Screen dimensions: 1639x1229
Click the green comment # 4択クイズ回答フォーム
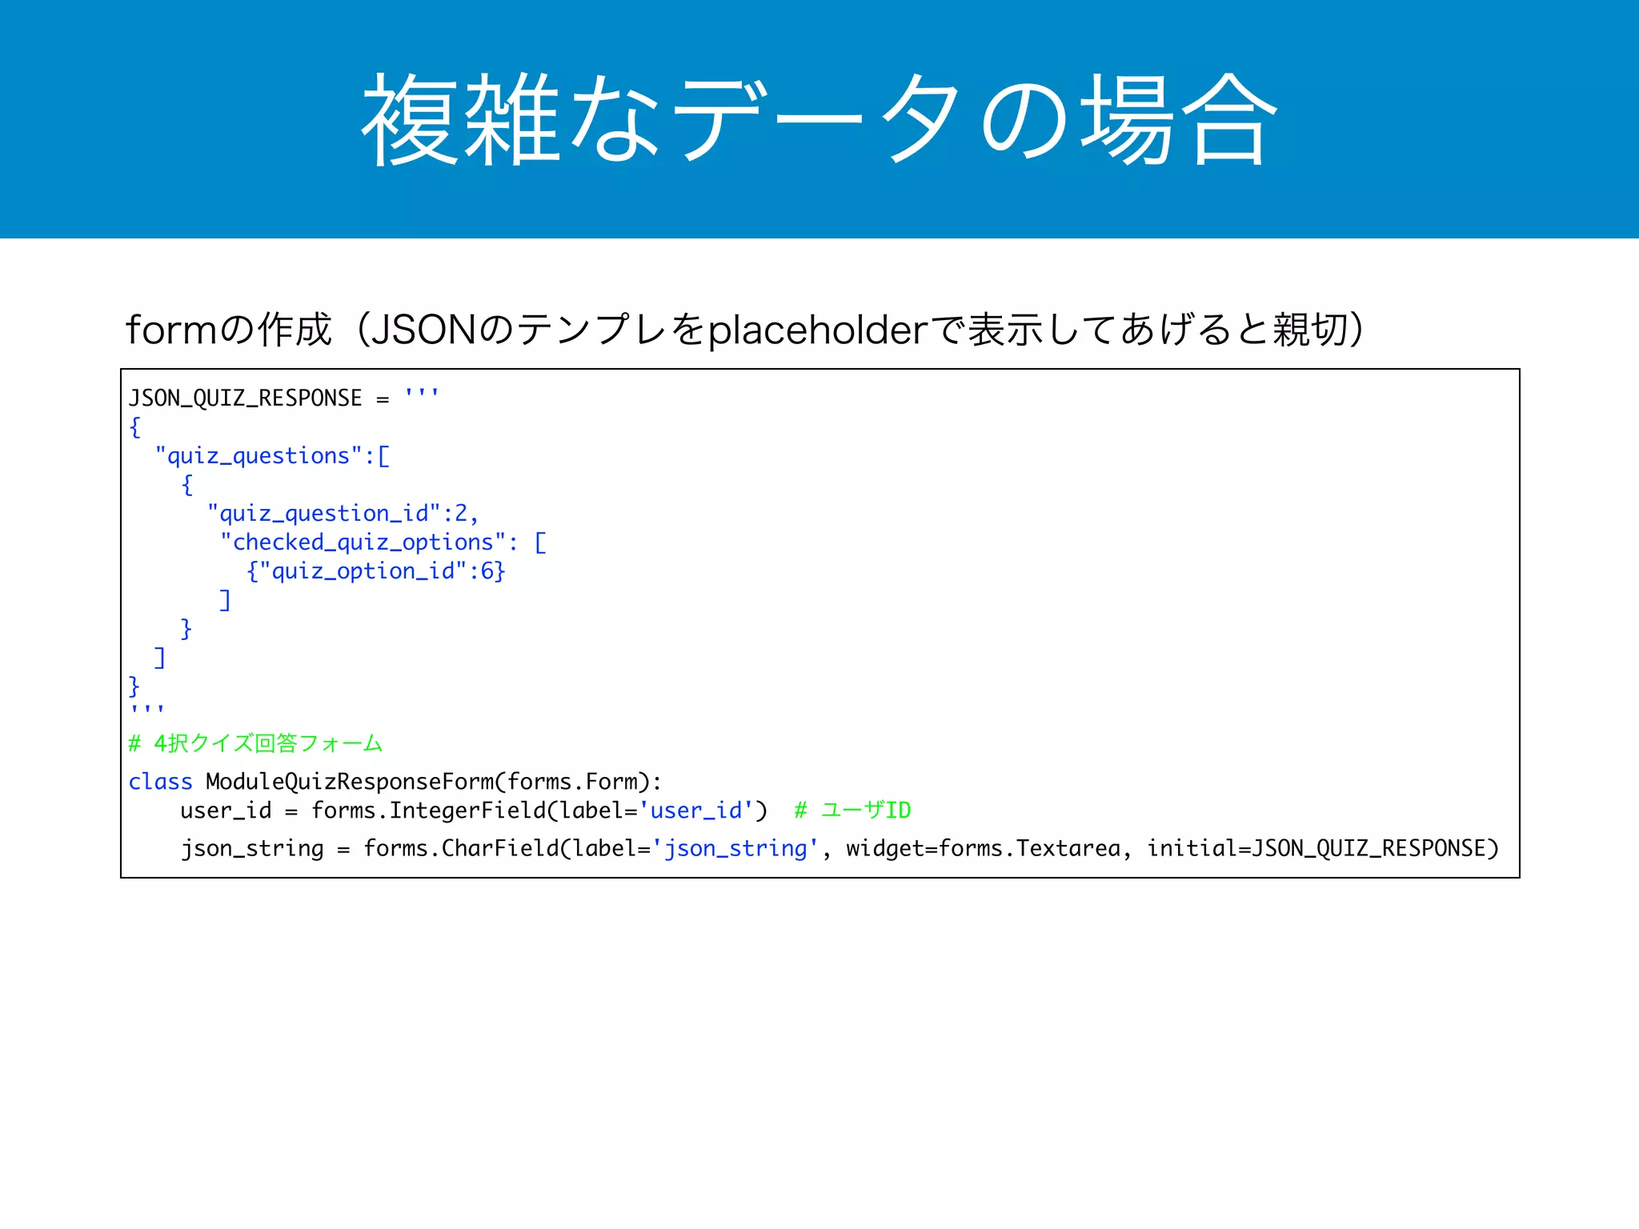256,743
